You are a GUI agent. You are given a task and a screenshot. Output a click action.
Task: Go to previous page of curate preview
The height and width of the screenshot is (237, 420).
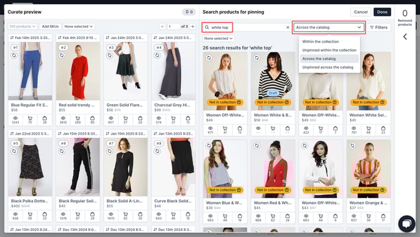pyautogui.click(x=162, y=26)
